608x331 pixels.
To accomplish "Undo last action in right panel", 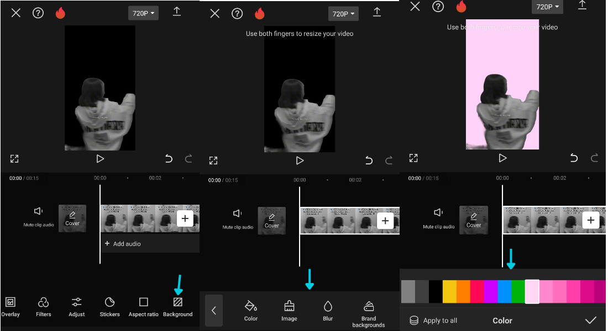I will (x=574, y=158).
